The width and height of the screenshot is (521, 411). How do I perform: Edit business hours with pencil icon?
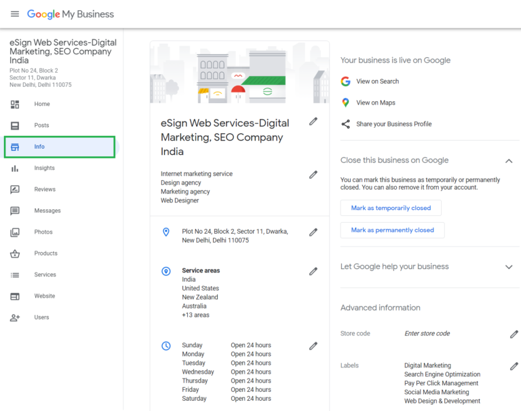click(x=313, y=346)
